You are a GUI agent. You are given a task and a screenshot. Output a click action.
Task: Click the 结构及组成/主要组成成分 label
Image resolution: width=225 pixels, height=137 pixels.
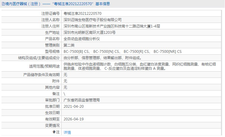click(39, 58)
